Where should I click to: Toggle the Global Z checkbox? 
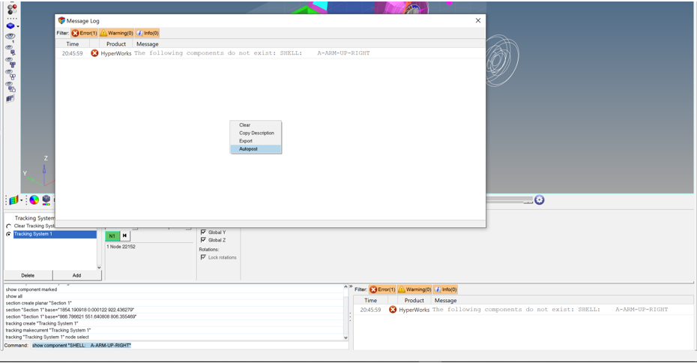click(203, 240)
